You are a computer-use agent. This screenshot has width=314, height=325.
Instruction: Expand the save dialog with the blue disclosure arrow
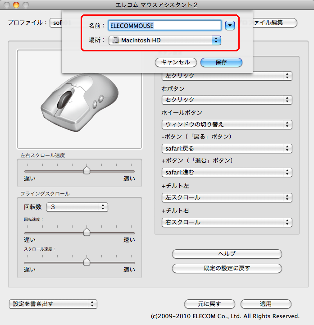[x=230, y=26]
